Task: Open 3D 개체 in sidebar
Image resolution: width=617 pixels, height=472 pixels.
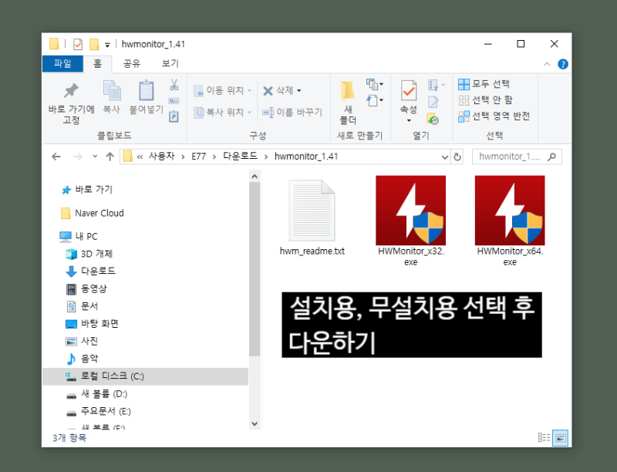Action: coord(89,254)
